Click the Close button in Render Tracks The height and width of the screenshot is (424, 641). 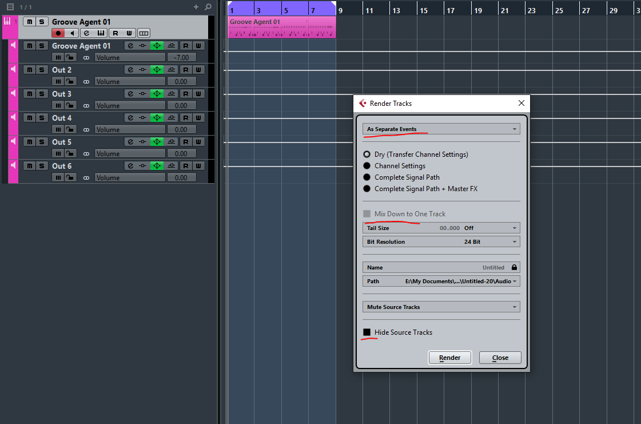tap(500, 358)
